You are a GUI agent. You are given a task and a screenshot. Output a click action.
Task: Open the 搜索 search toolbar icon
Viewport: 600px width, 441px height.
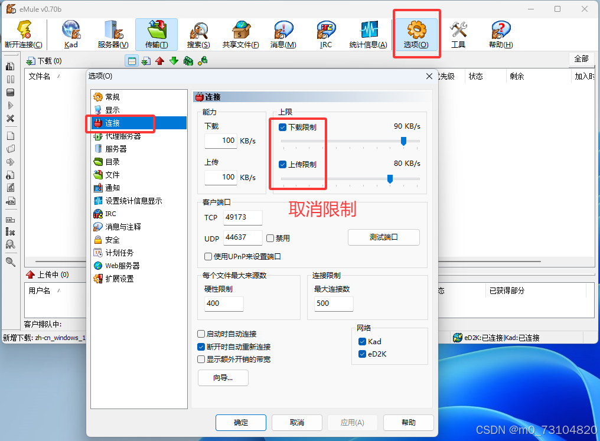(x=198, y=34)
